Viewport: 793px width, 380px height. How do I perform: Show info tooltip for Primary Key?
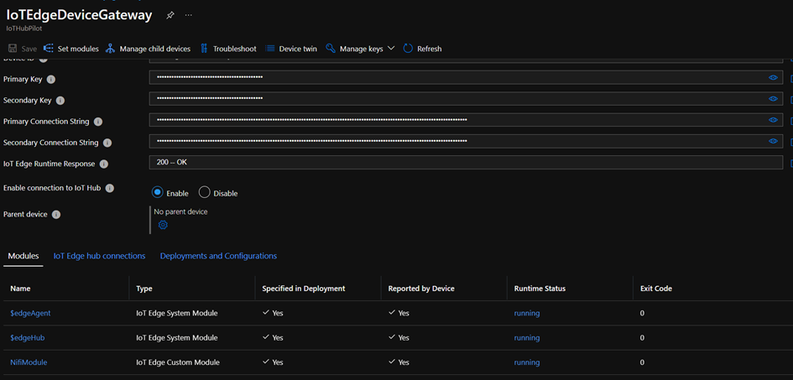coord(51,80)
